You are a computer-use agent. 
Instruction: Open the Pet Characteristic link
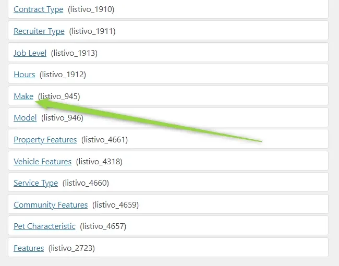point(44,226)
